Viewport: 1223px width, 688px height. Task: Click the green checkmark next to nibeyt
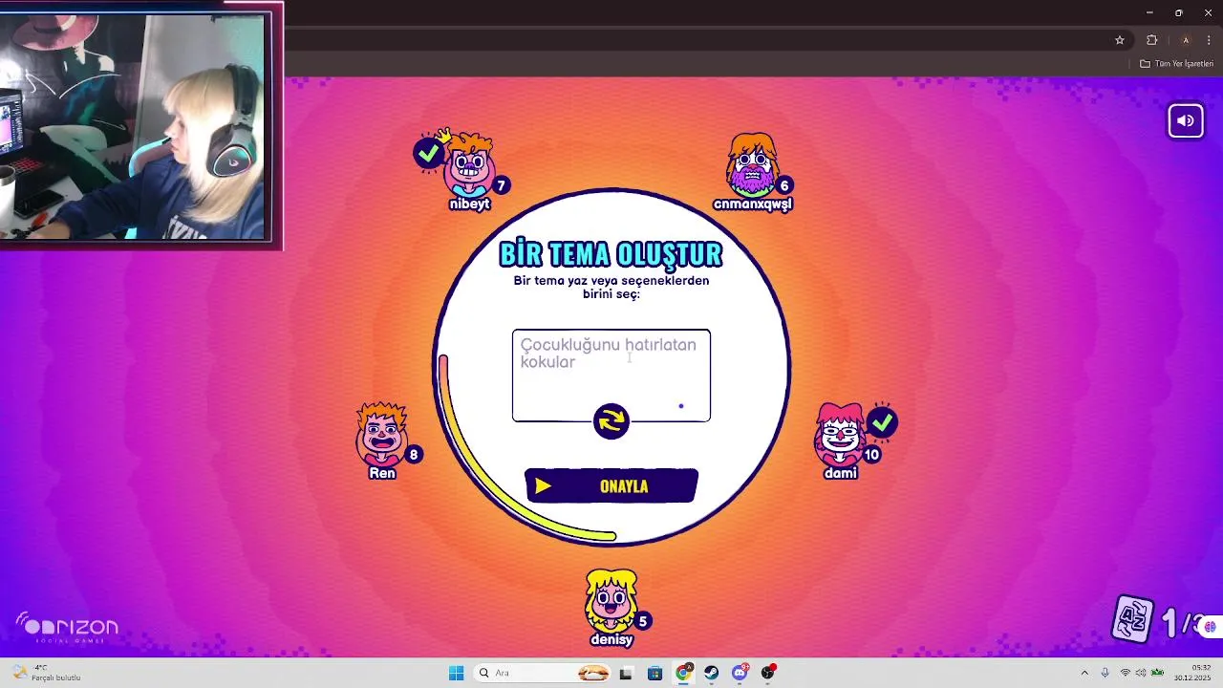pyautogui.click(x=429, y=153)
